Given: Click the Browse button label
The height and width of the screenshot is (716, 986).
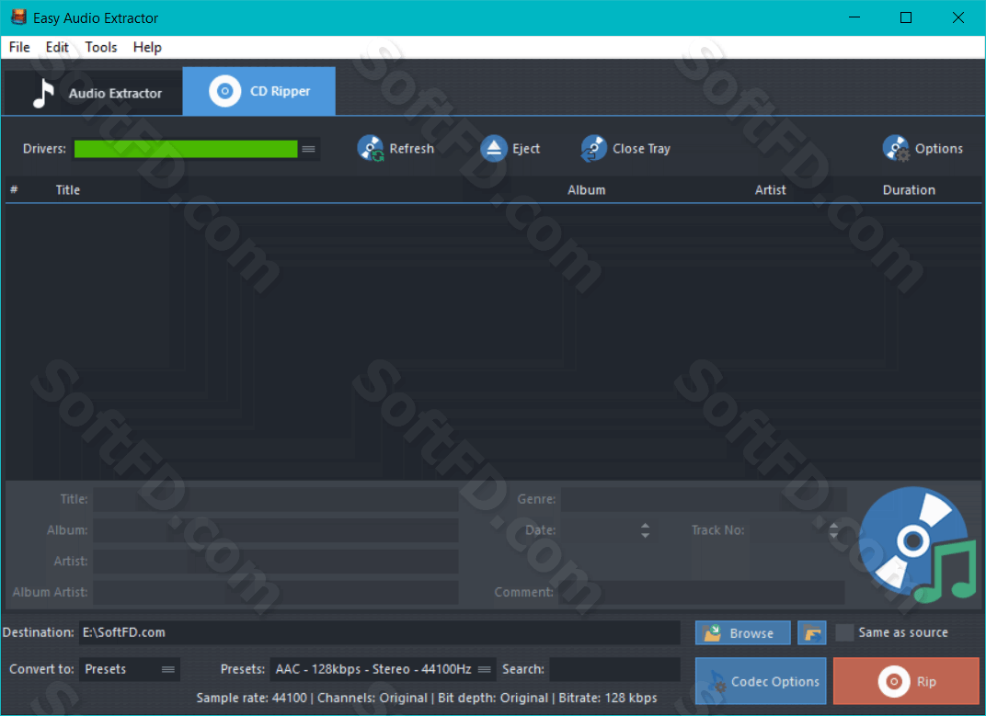Looking at the screenshot, I should [x=751, y=633].
